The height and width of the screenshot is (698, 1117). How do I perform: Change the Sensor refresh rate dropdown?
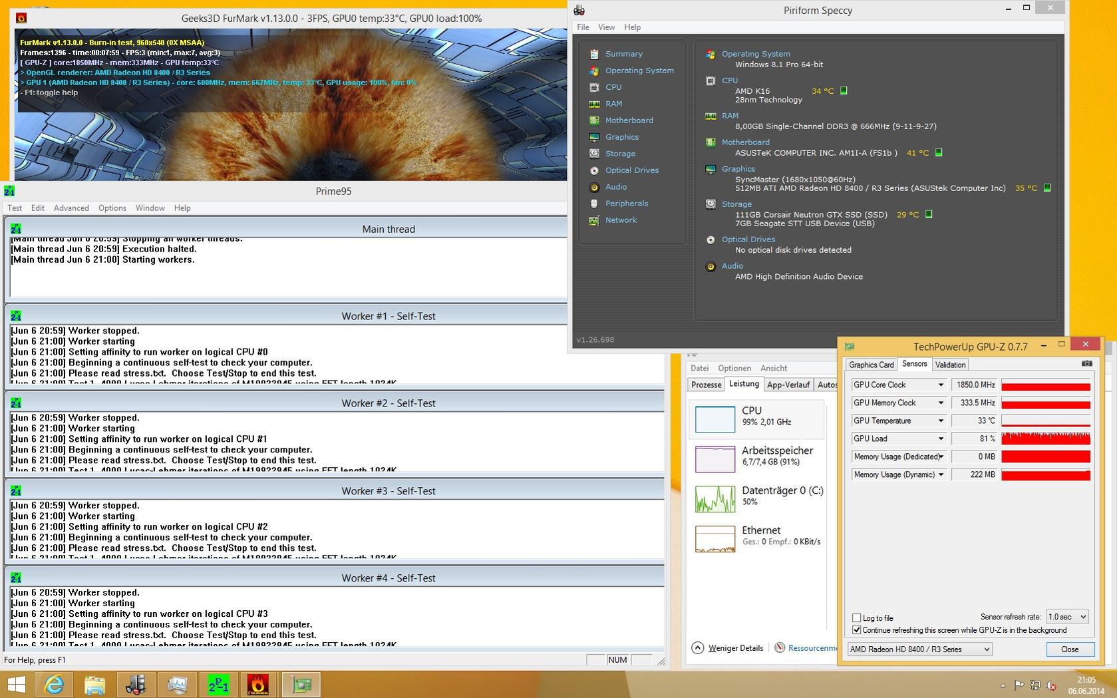1067,617
